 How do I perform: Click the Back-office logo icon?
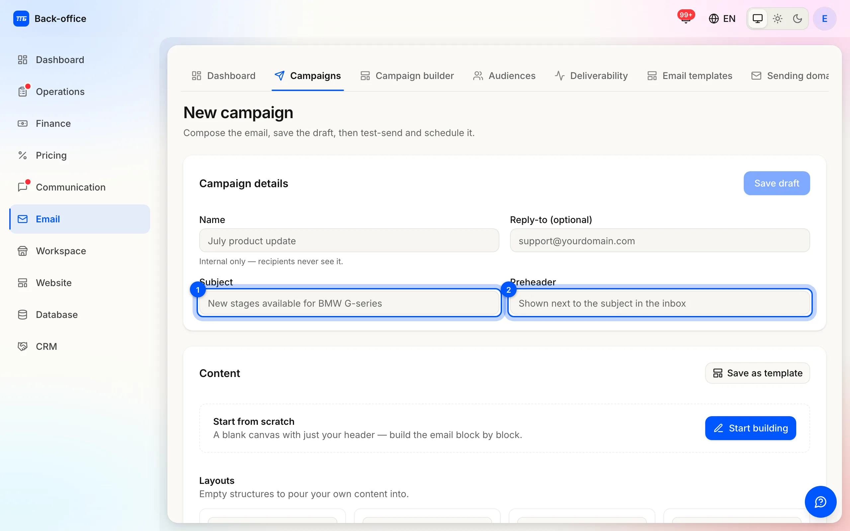click(21, 19)
